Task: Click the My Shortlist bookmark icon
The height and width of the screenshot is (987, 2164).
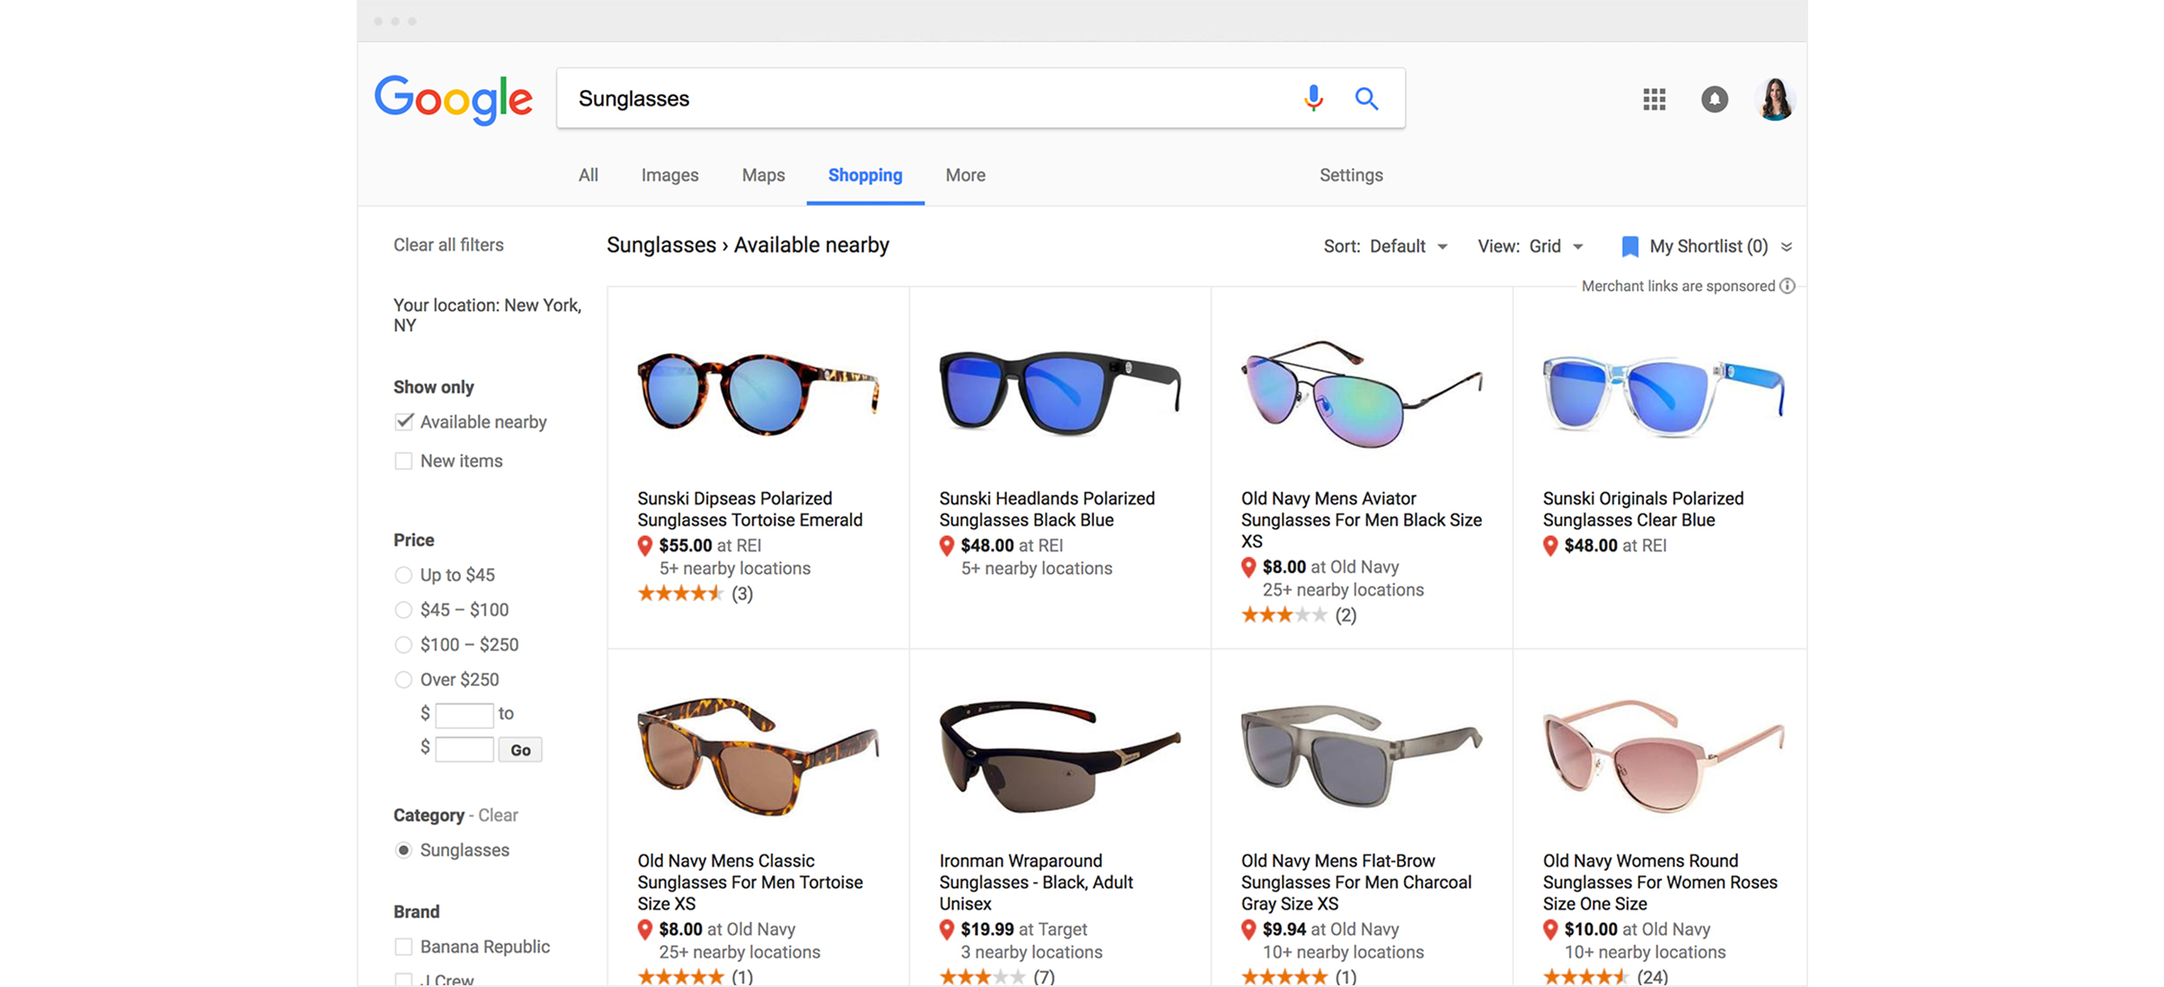Action: click(x=1630, y=247)
